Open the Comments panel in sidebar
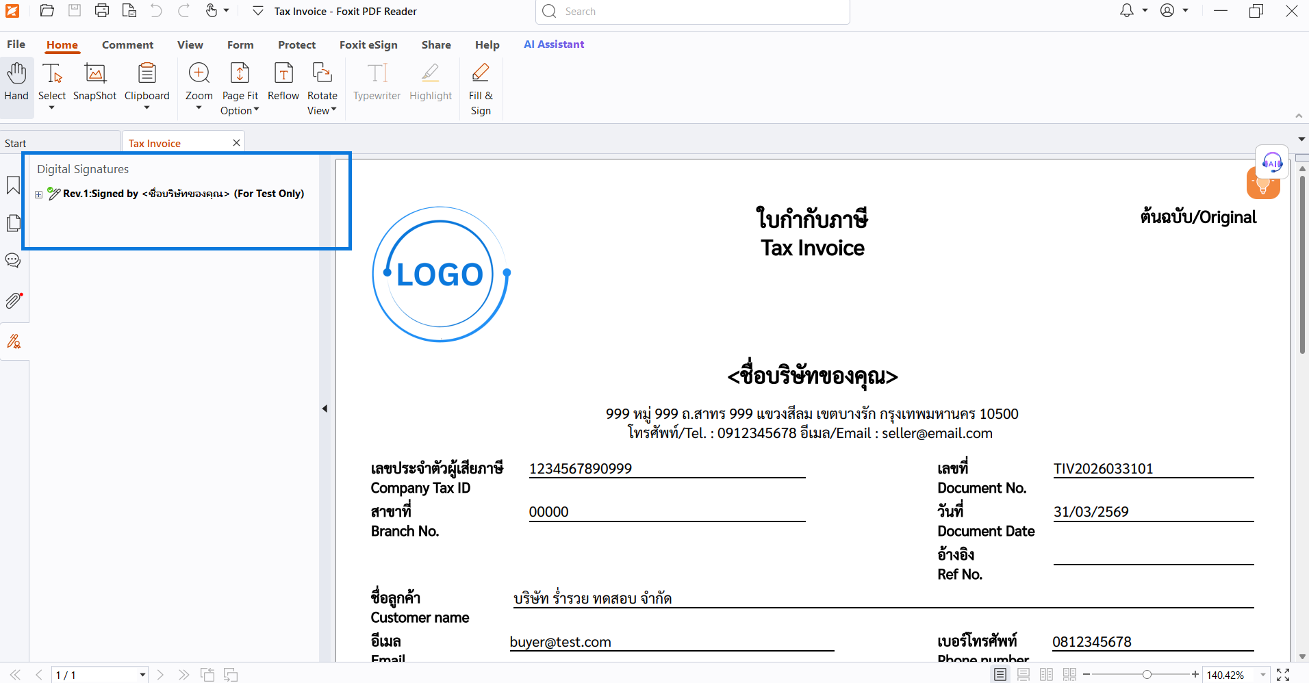 pos(13,261)
